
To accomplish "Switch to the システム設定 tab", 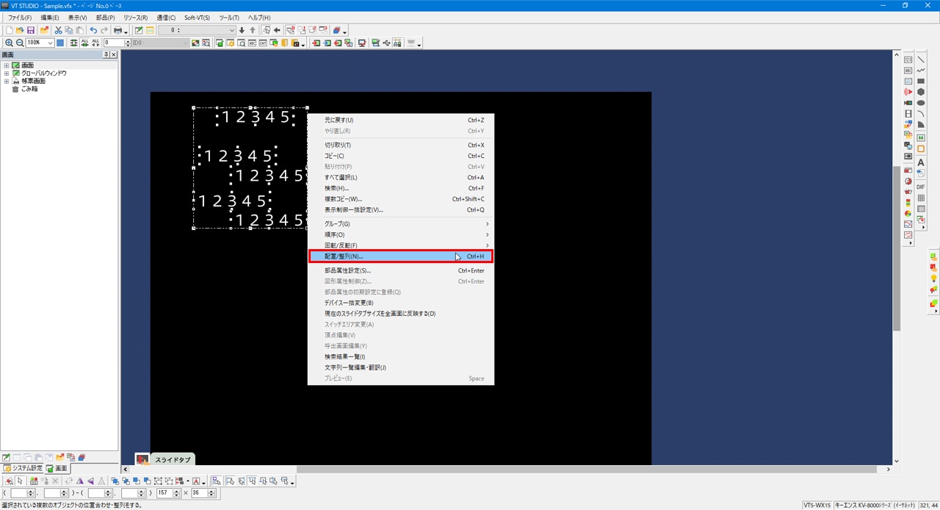I will click(23, 468).
